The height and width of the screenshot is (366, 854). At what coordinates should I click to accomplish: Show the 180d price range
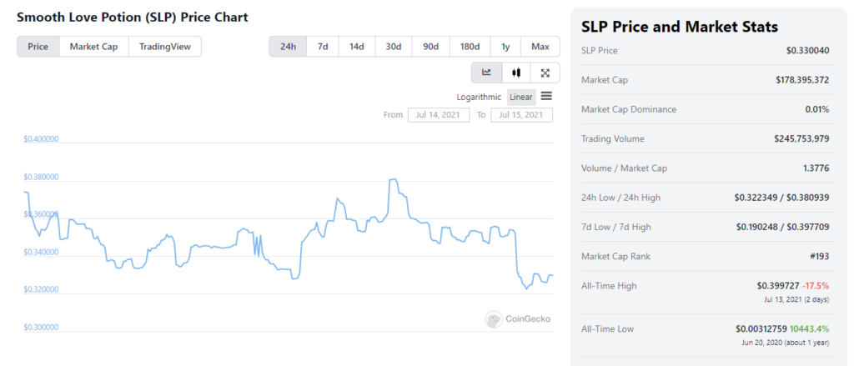pyautogui.click(x=470, y=47)
